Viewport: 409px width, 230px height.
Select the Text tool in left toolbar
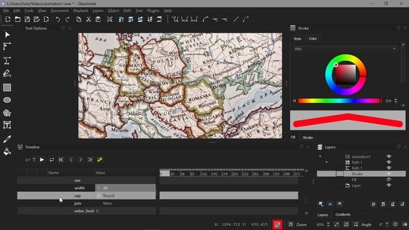tap(7, 125)
